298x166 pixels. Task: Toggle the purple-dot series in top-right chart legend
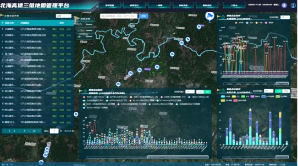click(x=269, y=23)
